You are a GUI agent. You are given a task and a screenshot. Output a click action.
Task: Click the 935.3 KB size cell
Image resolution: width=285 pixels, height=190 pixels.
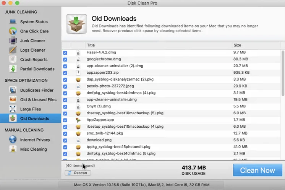click(x=241, y=73)
